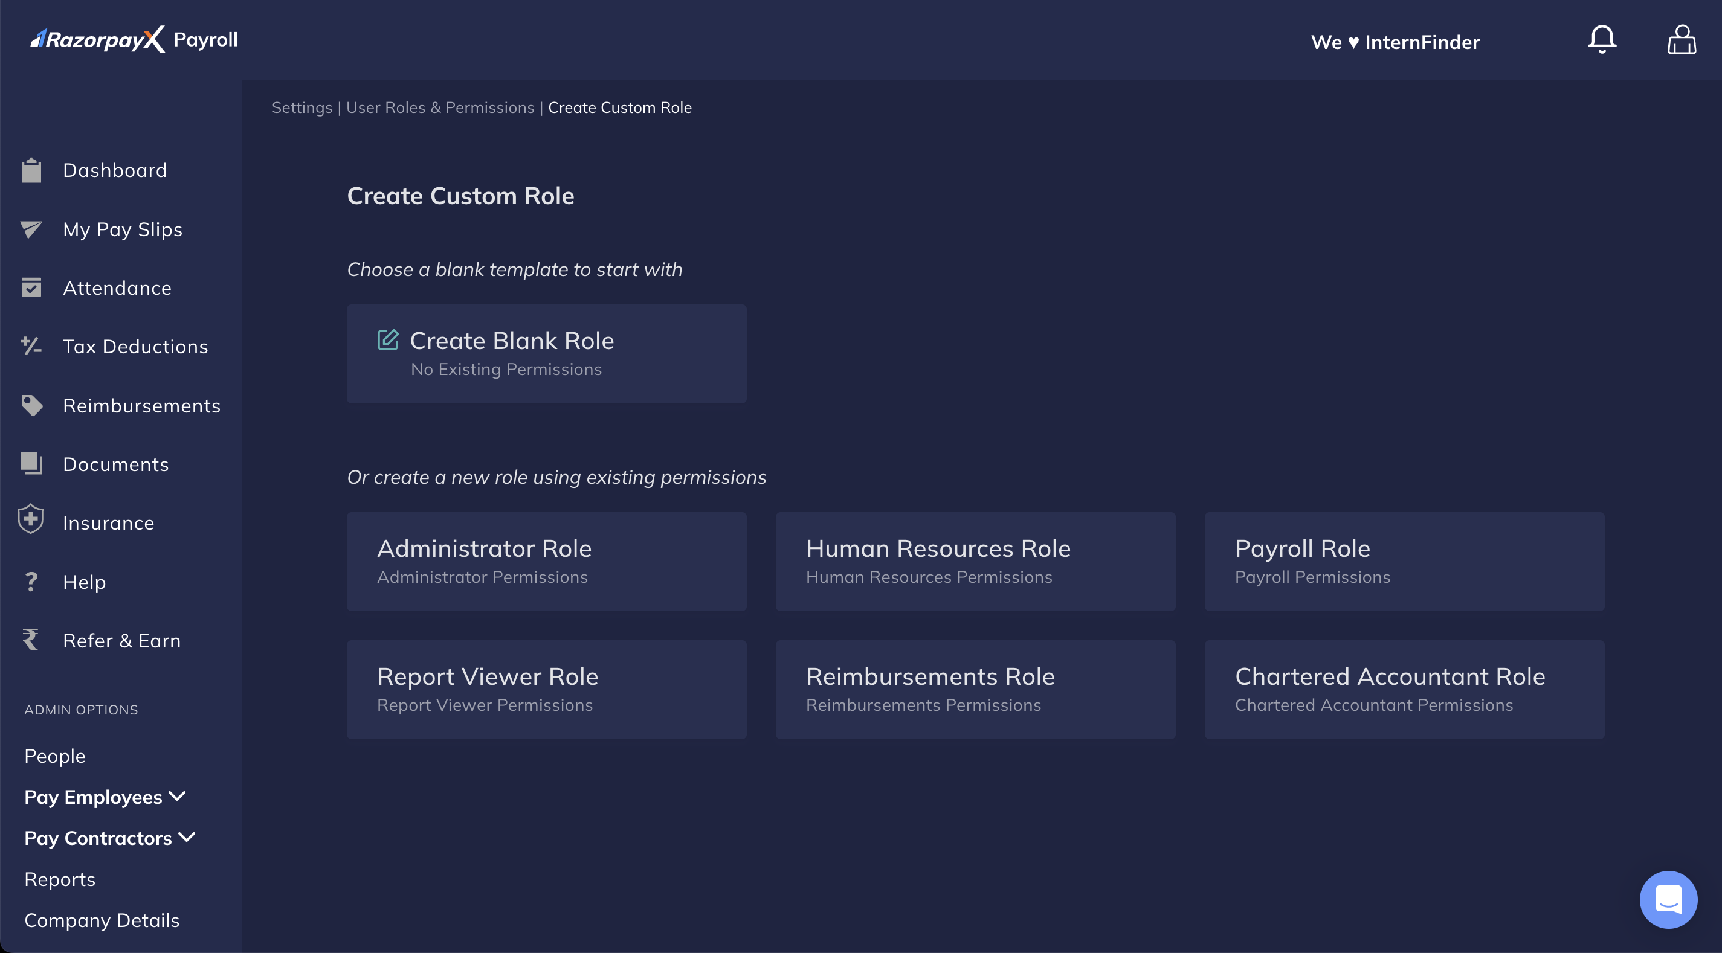Choose the Administrator Role template

coord(546,562)
